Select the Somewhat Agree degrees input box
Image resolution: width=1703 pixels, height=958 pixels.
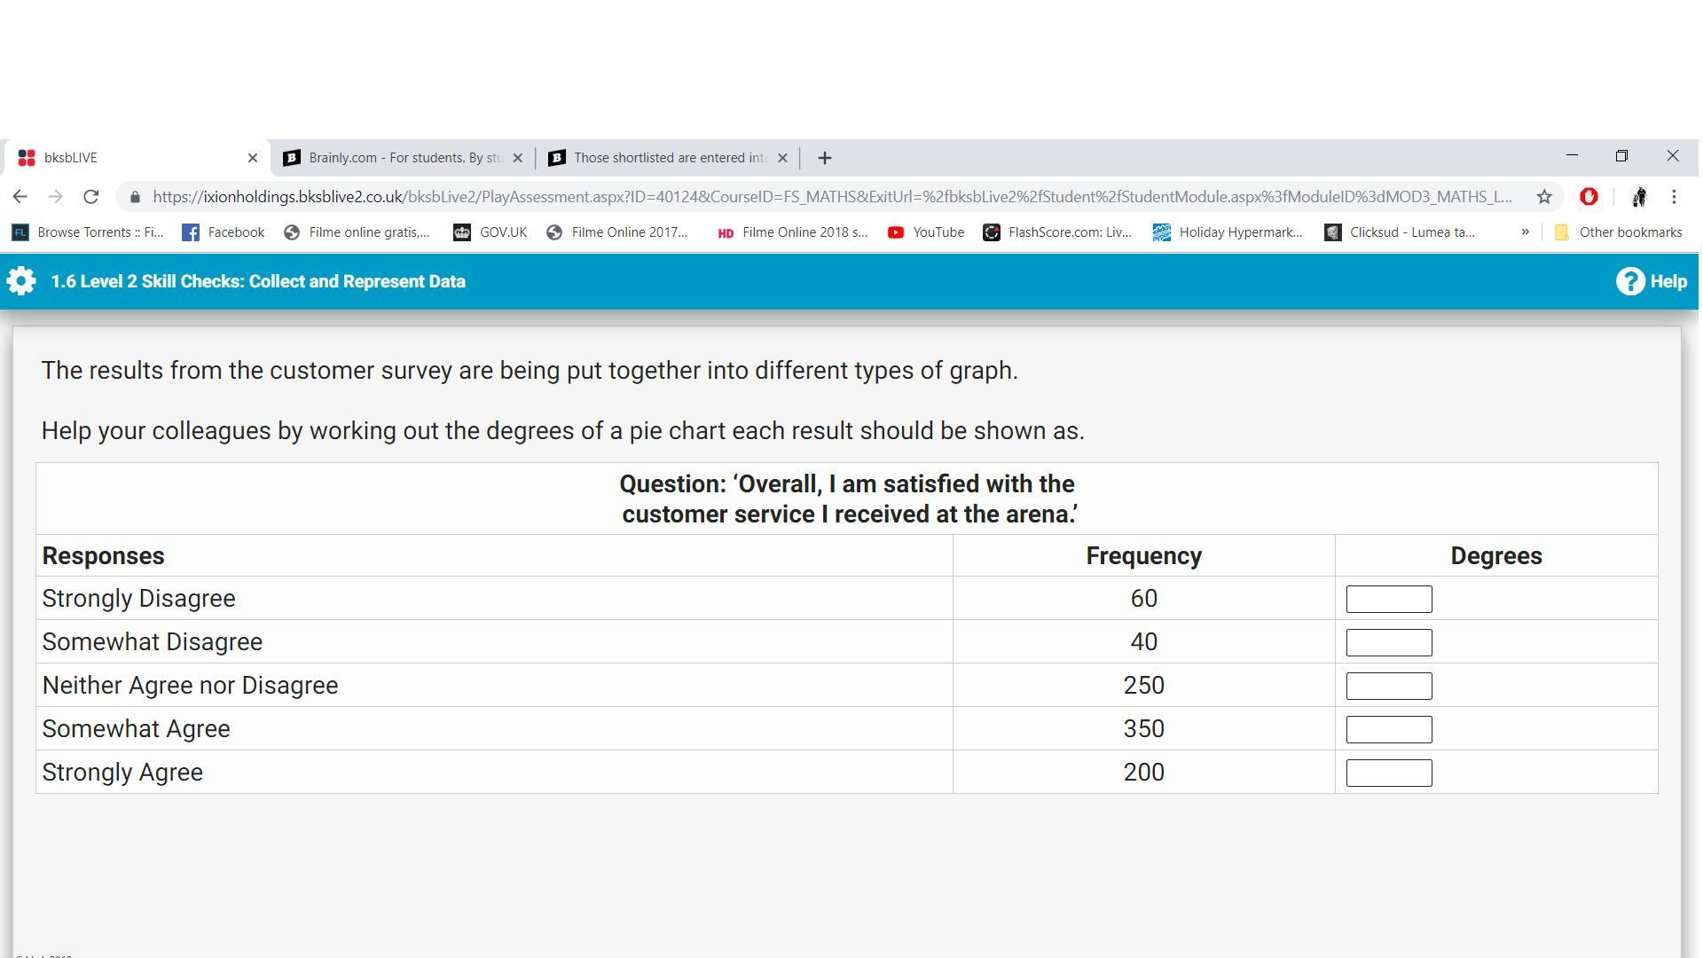click(x=1388, y=729)
